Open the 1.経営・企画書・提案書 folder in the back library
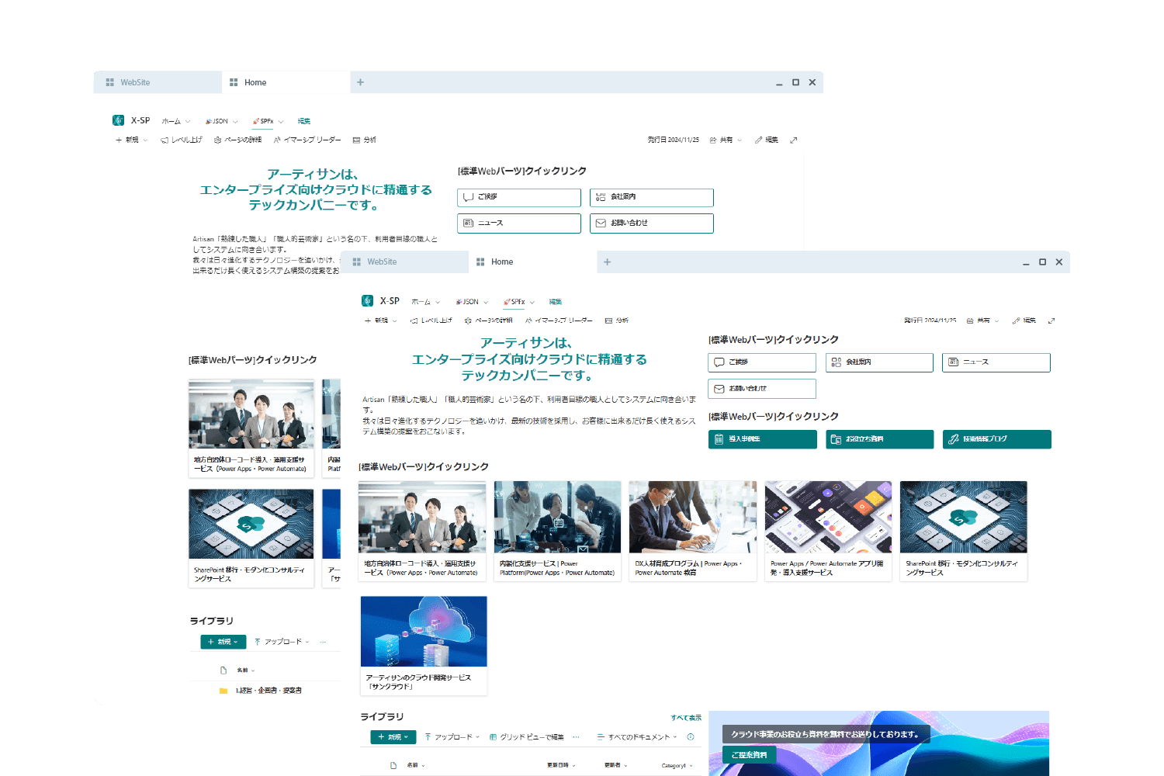This screenshot has width=1164, height=776. point(268,691)
